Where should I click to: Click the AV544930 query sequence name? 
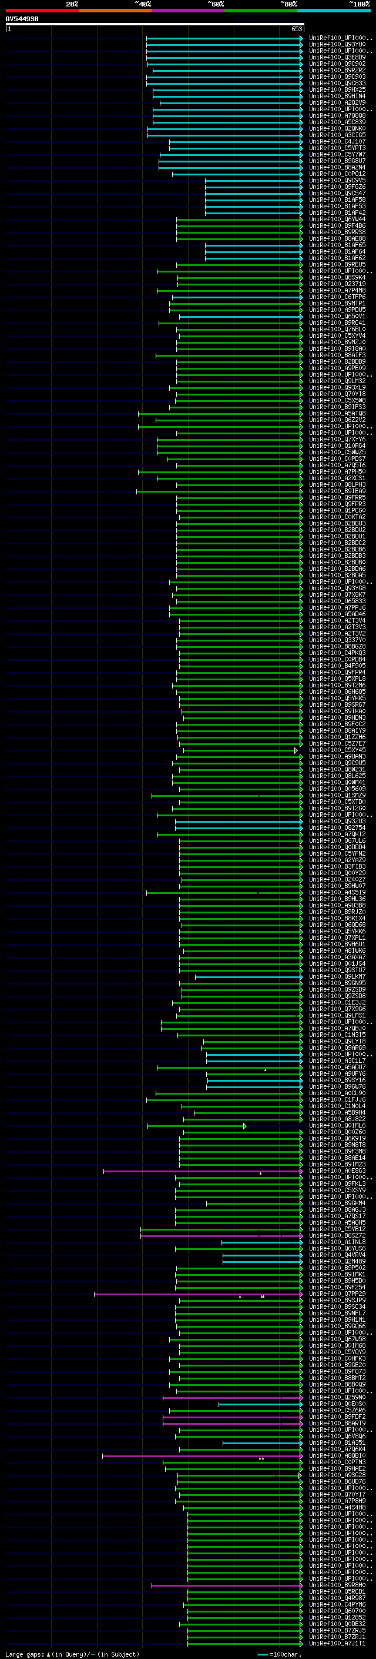(22, 19)
